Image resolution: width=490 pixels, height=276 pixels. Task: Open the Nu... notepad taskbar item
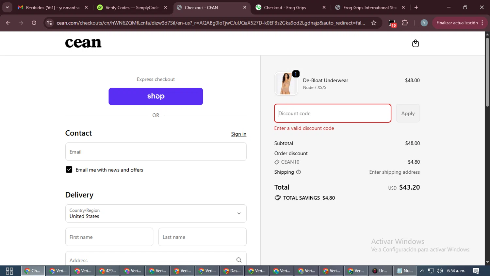405,271
